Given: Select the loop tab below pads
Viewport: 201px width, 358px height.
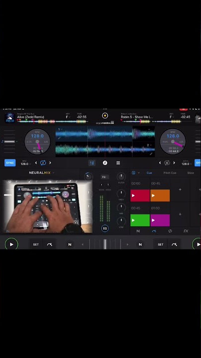Looking at the screenshot, I should [170, 231].
